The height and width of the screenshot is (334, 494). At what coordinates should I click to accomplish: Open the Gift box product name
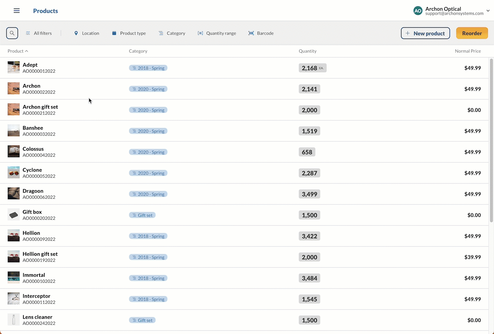[x=32, y=212]
